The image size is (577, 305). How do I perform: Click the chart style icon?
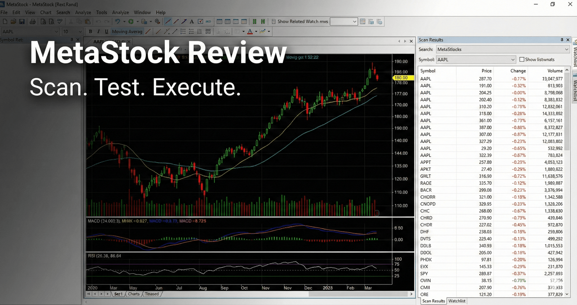point(263,31)
